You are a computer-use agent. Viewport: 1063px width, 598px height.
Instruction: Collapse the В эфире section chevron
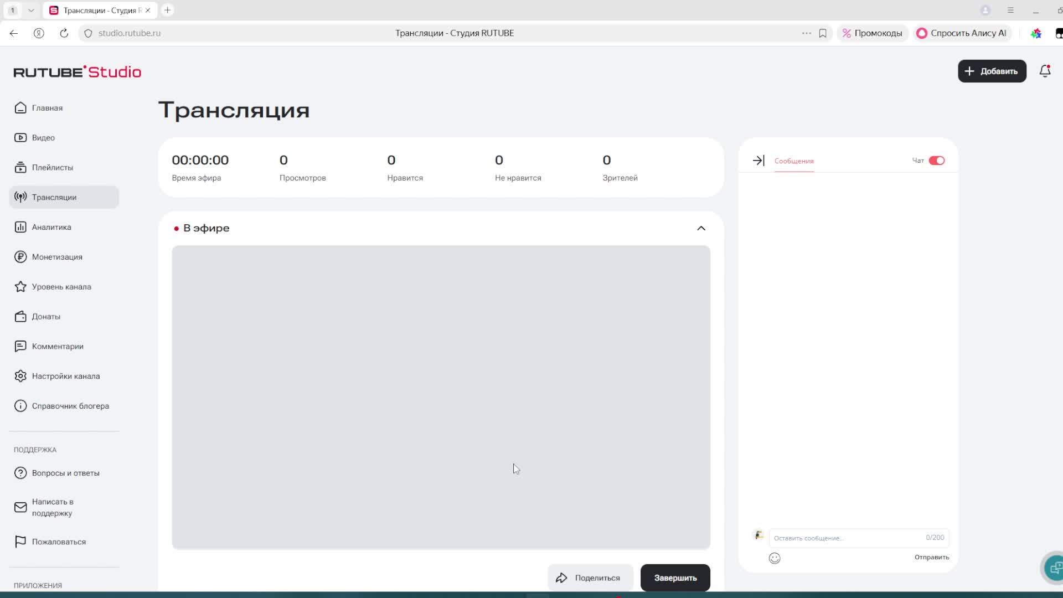click(x=701, y=228)
